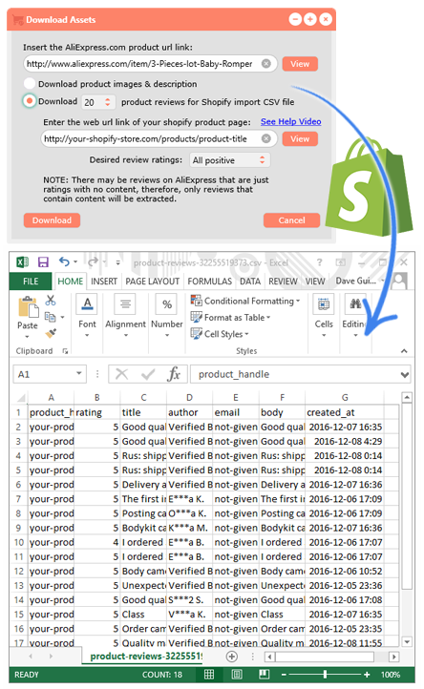Open Insert Function fx icon
Screen dimensions: 424x689
coord(174,374)
